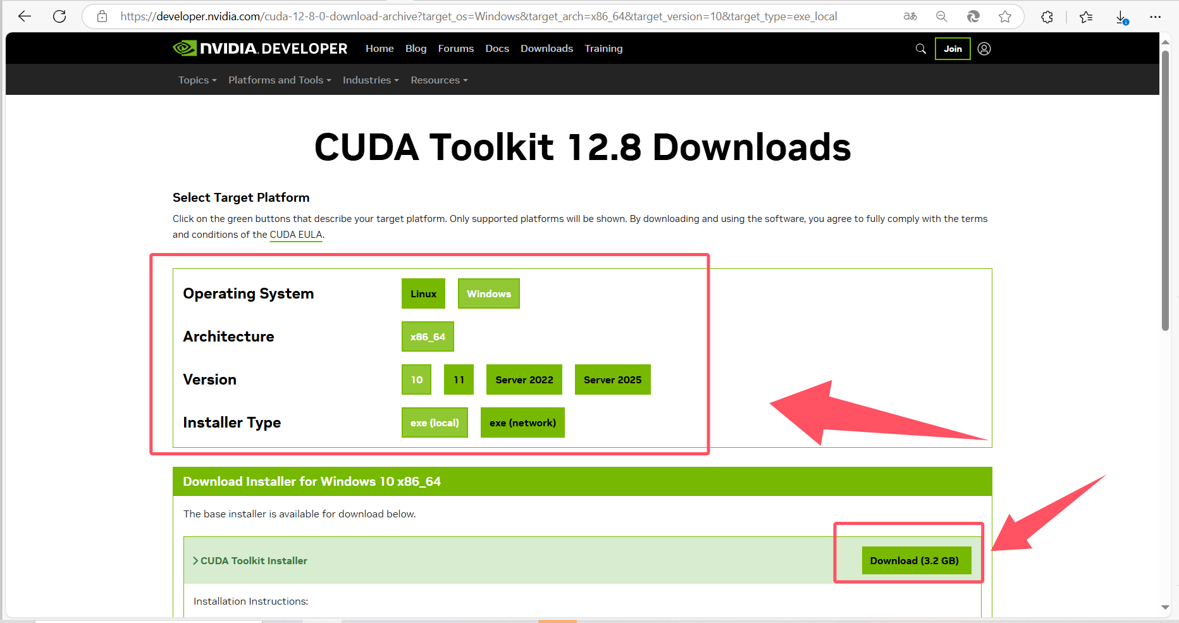Select exe (local) installer type
The width and height of the screenshot is (1179, 623).
tap(435, 423)
